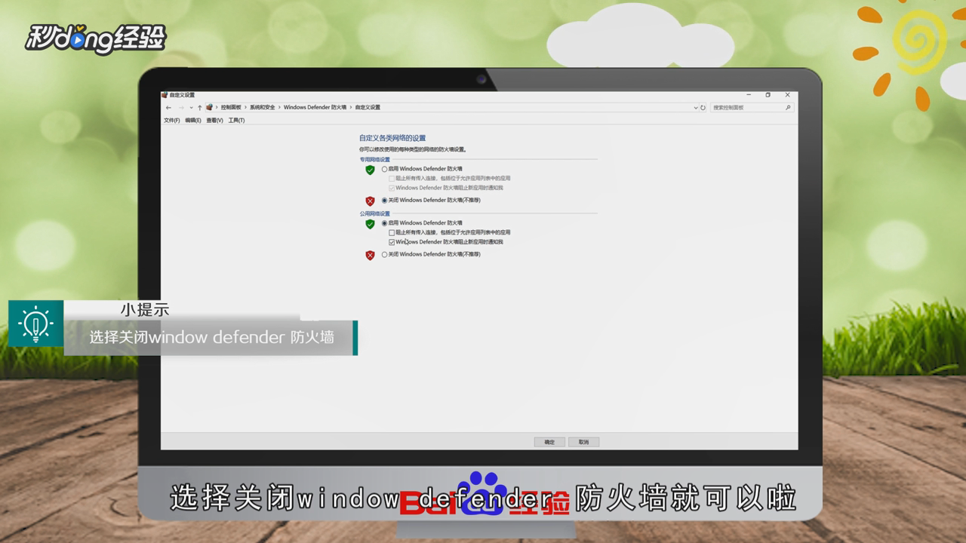Click the 取消 button
Image resolution: width=966 pixels, height=543 pixels.
(x=583, y=442)
